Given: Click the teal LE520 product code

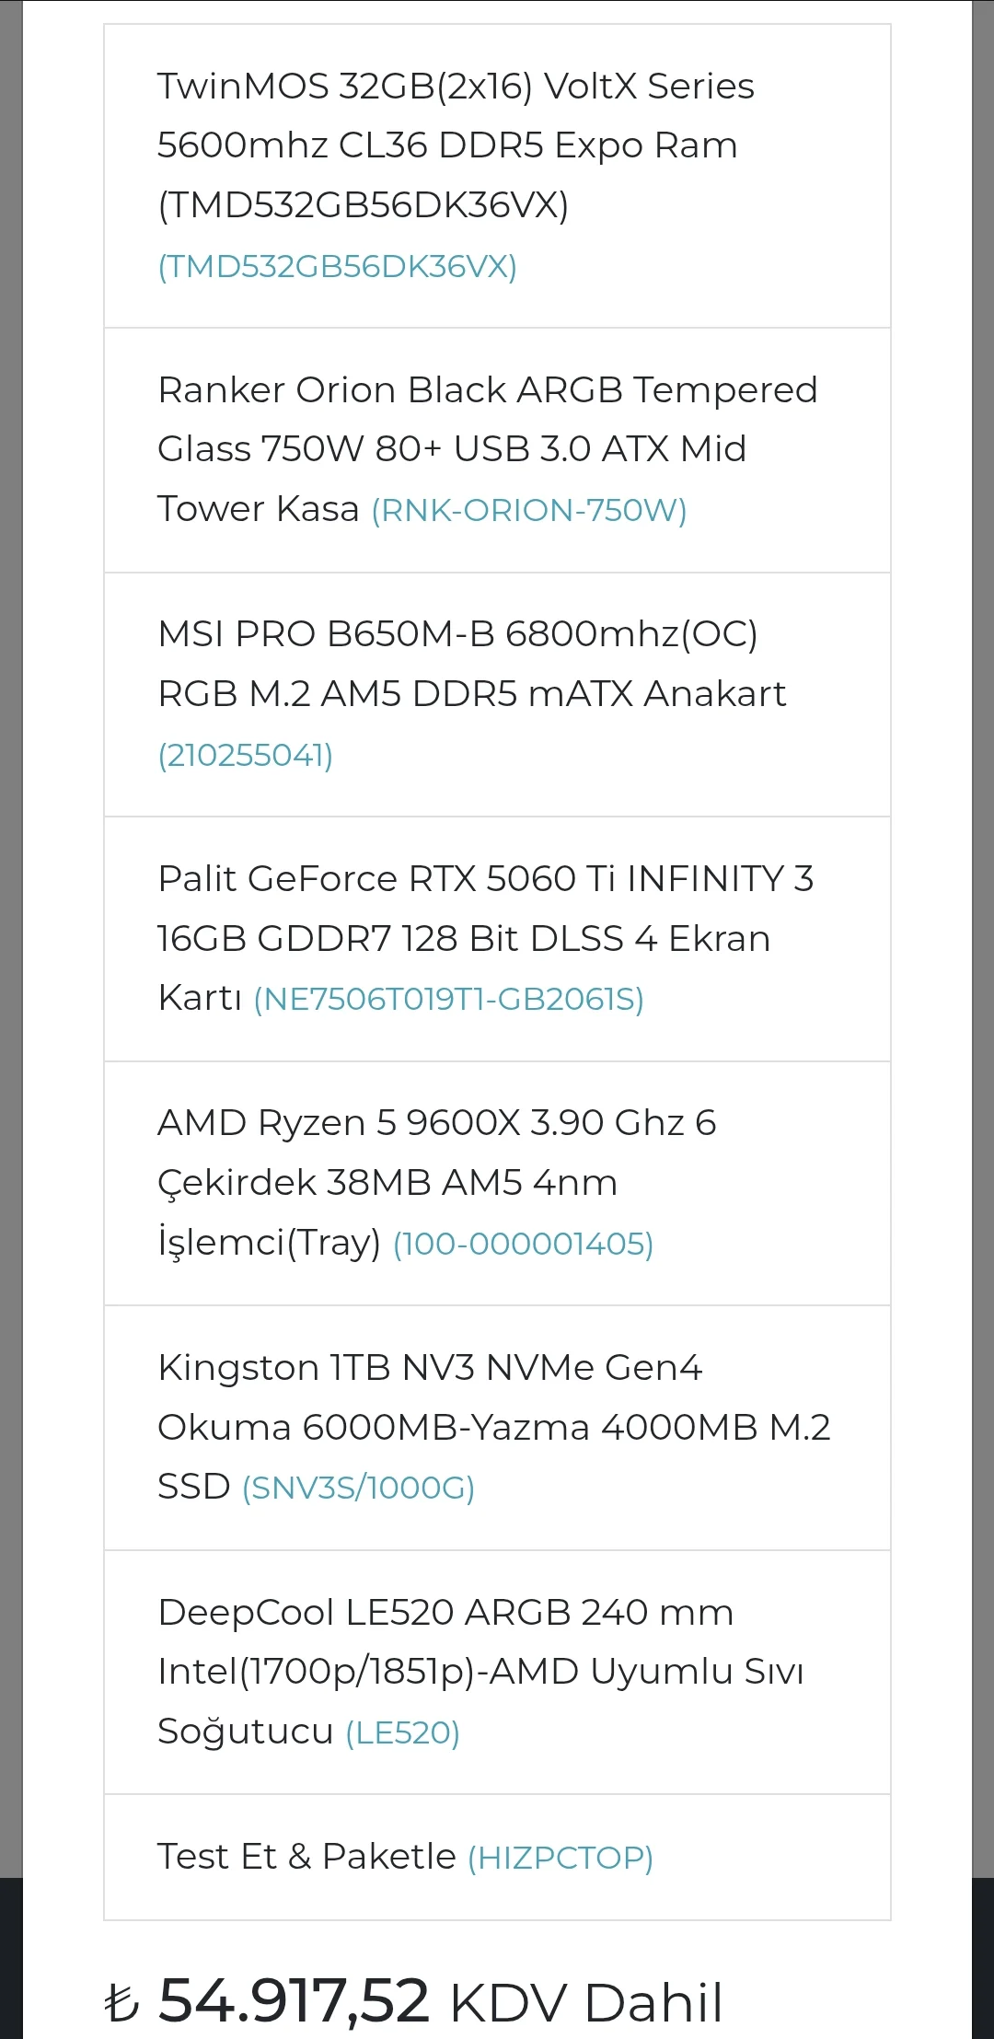Looking at the screenshot, I should pos(402,1733).
